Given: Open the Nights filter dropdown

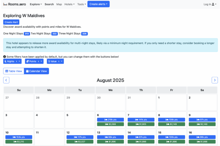Looking at the screenshot, I should point(12,61).
